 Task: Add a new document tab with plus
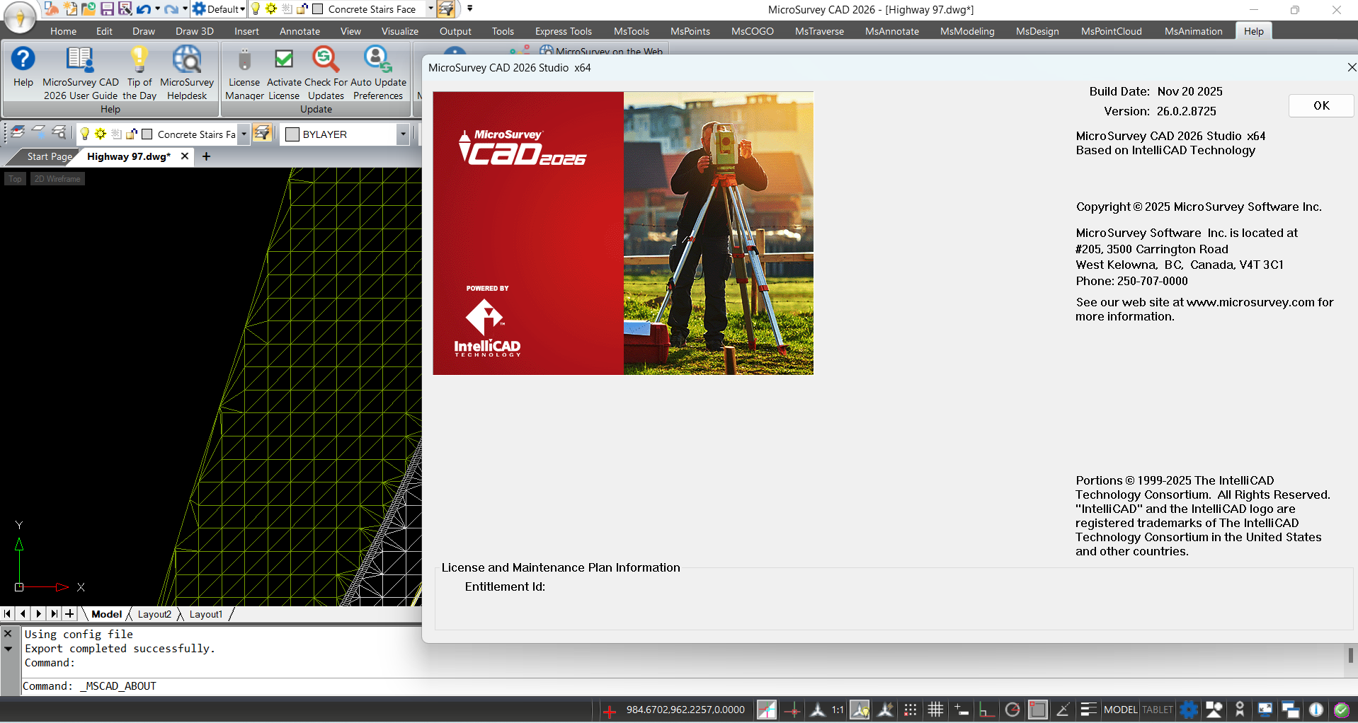(206, 156)
